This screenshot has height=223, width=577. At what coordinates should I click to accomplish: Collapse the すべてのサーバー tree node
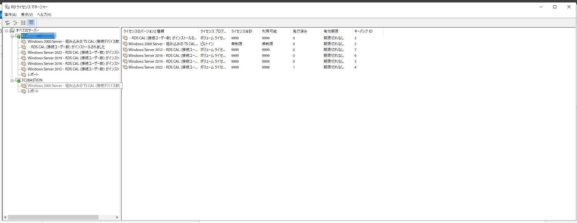coord(6,30)
